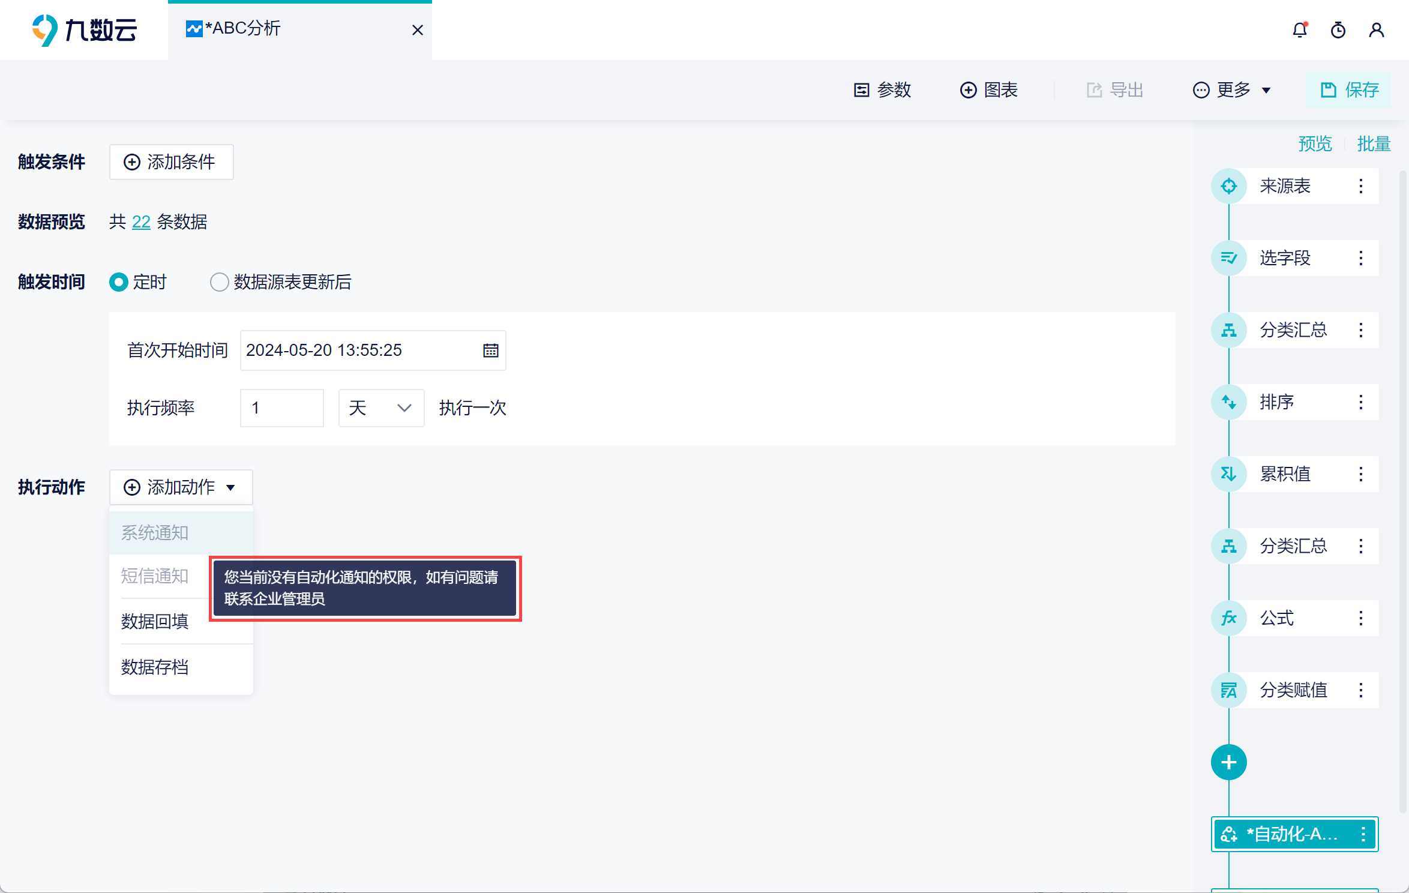The height and width of the screenshot is (893, 1409).
Task: Open the 更多 dropdown menu
Action: coord(1232,90)
